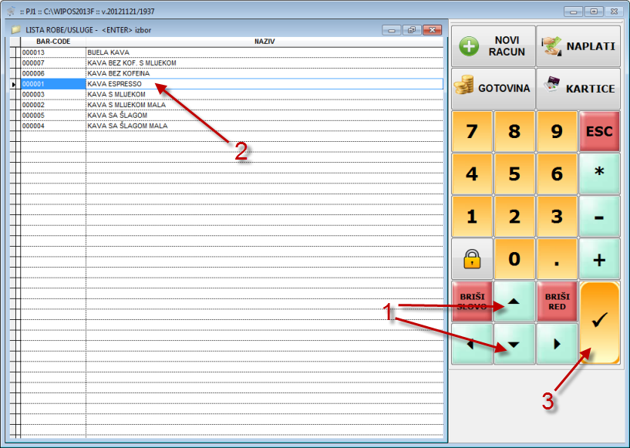Image resolution: width=630 pixels, height=448 pixels.
Task: Close the LISTA ROBE/USLUGE inner window
Action: tap(432, 30)
